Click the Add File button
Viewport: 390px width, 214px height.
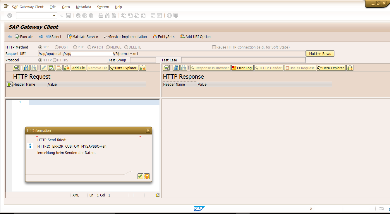point(78,68)
